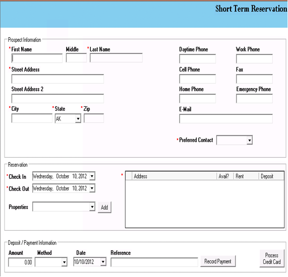Image resolution: width=288 pixels, height=277 pixels.
Task: Select the Street Address field
Action: (x=57, y=79)
